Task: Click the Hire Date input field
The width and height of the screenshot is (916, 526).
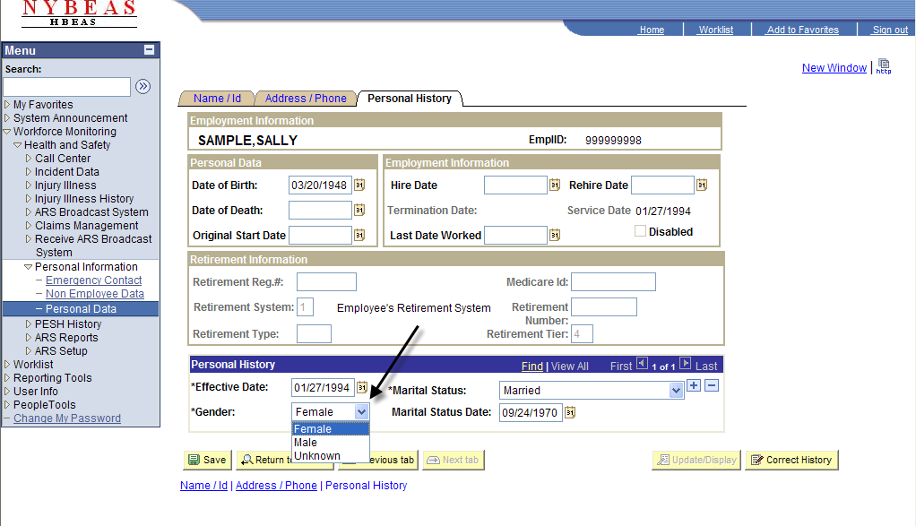Action: (515, 185)
